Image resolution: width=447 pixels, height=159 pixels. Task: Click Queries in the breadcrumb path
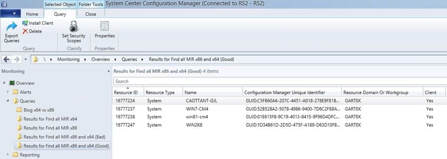click(129, 59)
